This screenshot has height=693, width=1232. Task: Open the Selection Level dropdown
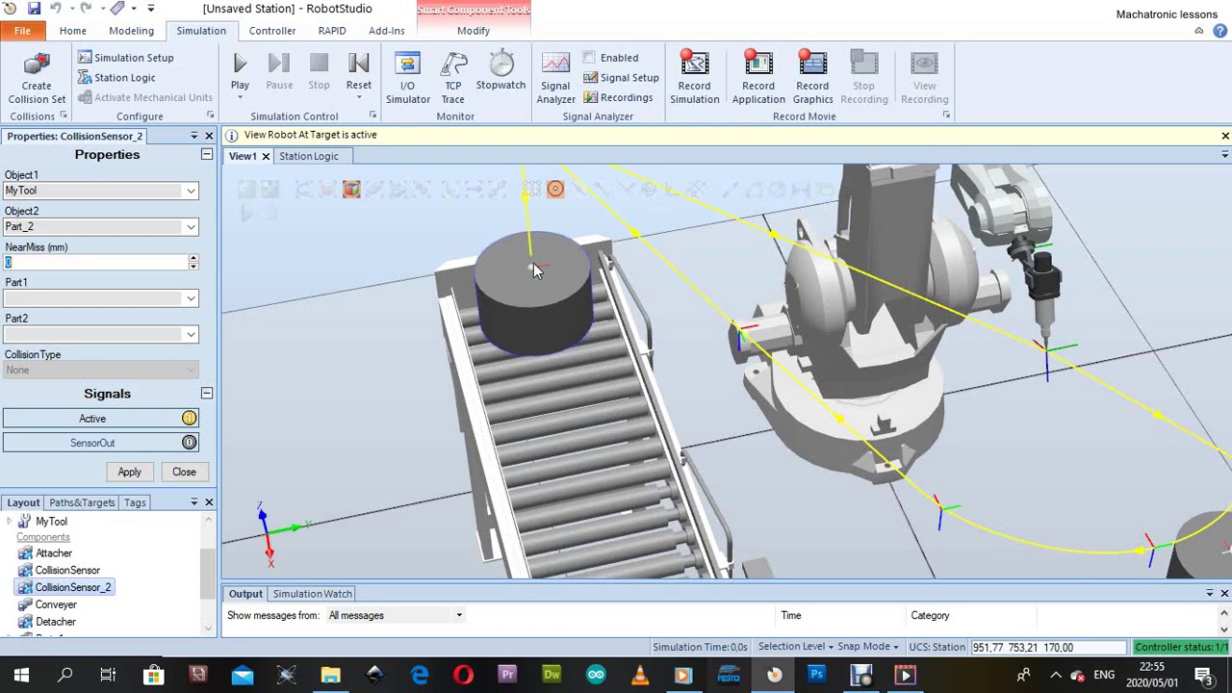(796, 647)
